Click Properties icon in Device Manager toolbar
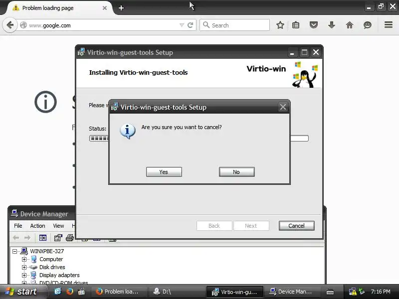399x299 pixels. [x=58, y=238]
